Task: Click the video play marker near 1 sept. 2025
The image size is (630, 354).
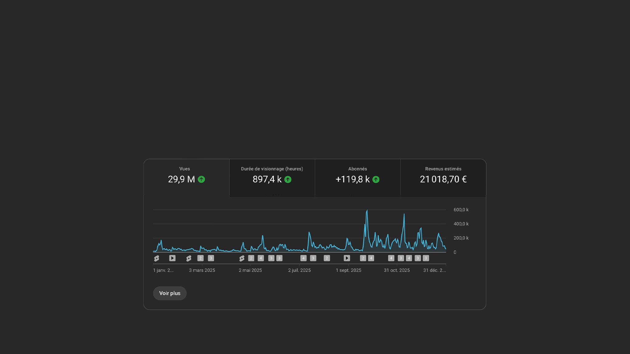Action: pos(347,258)
